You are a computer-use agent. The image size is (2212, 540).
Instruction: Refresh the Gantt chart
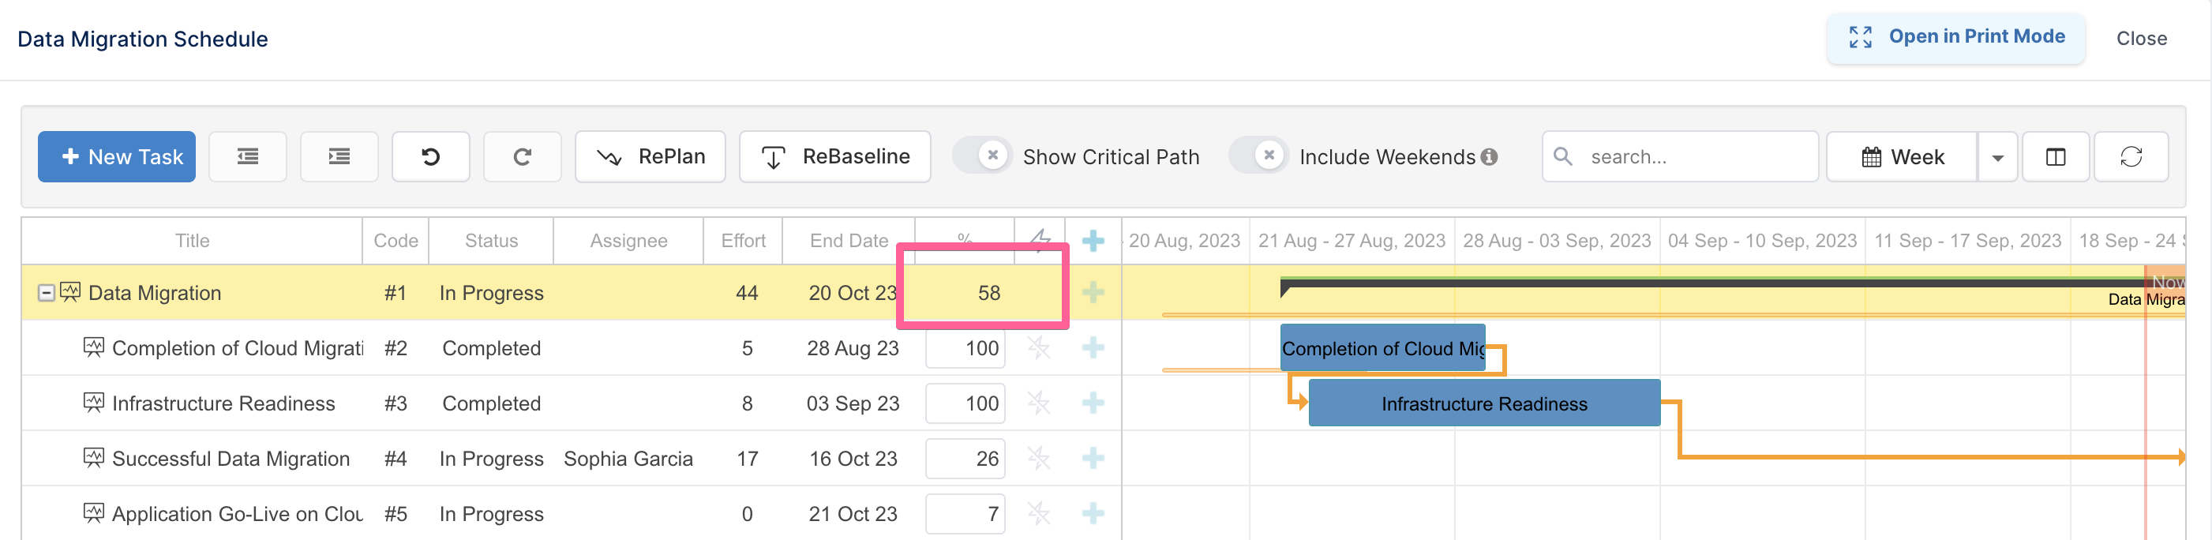pyautogui.click(x=2131, y=157)
